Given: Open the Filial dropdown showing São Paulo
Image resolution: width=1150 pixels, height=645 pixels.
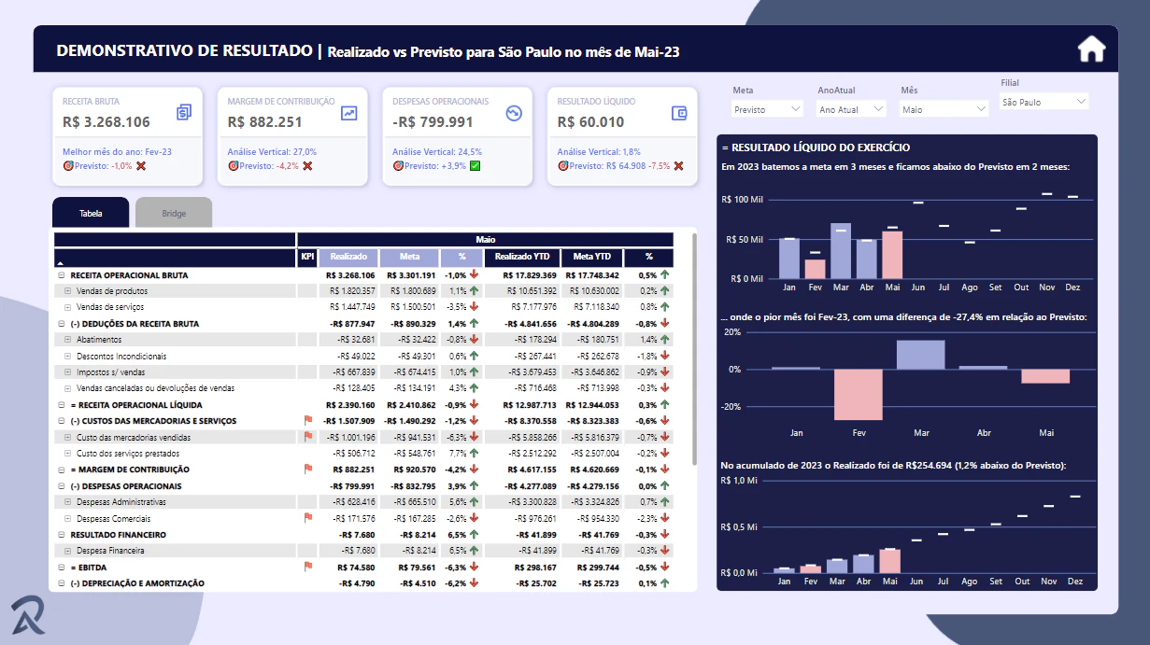Looking at the screenshot, I should [x=1044, y=101].
